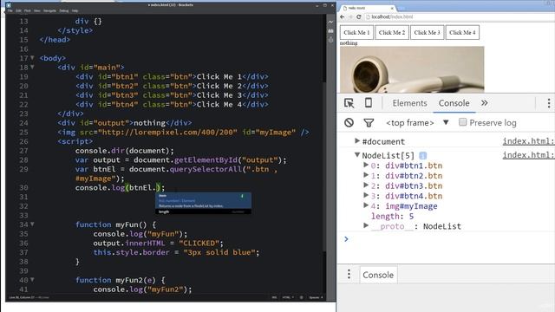Image resolution: width=555 pixels, height=312 pixels.
Task: Click the 'Click Me 2' button on page
Action: point(392,33)
